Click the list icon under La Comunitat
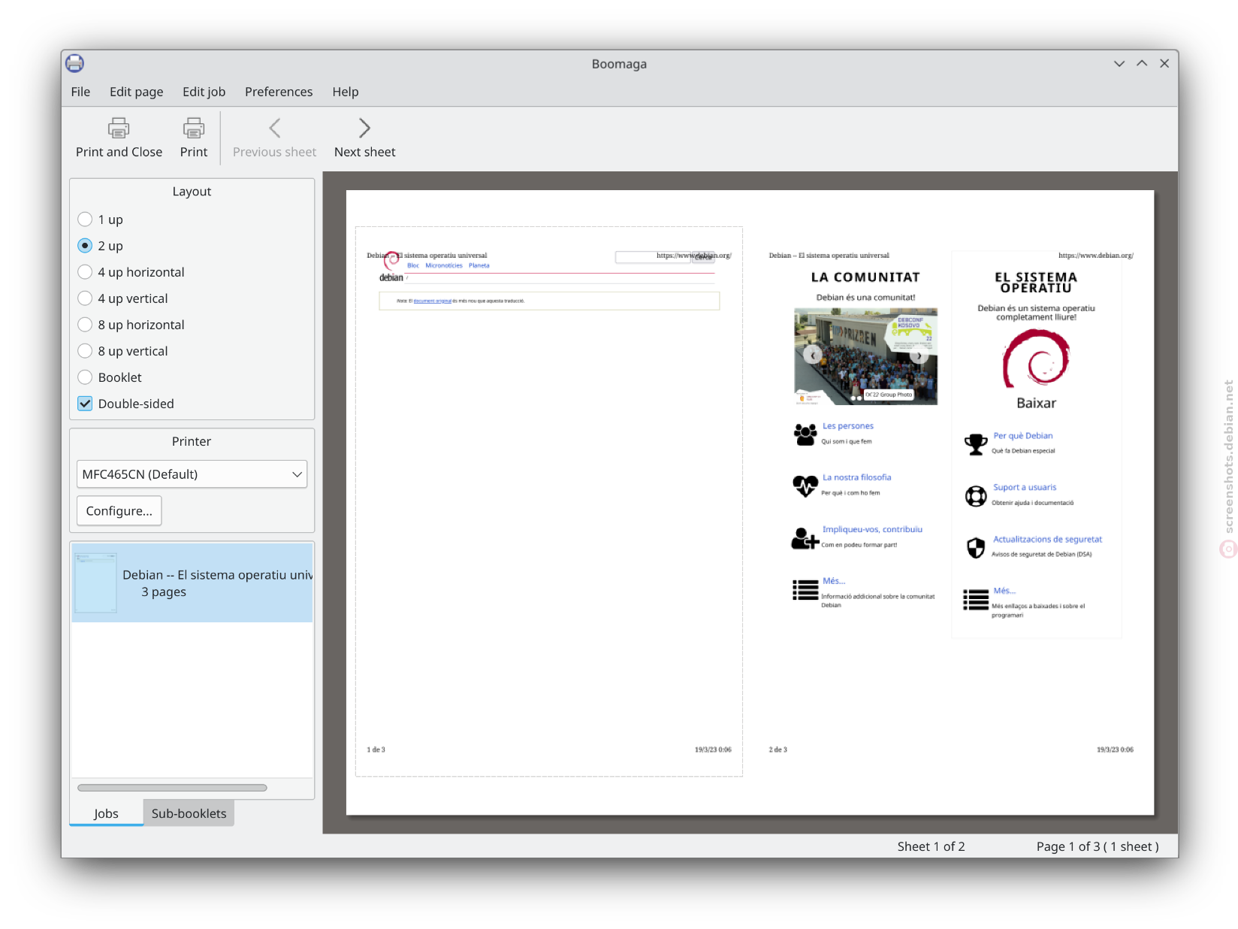Screen dimensions: 1238x929 (x=805, y=590)
